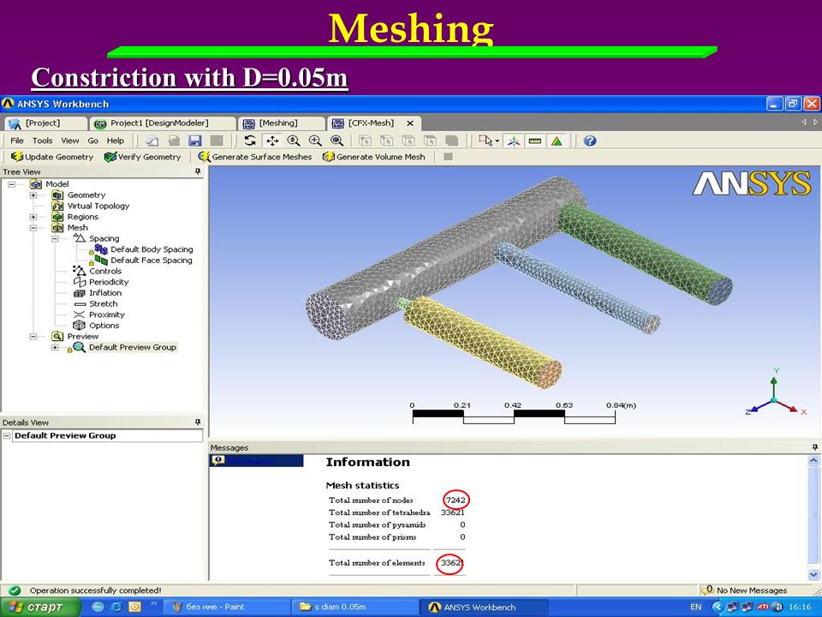The image size is (822, 617).
Task: Click Generate Surface Meshes button
Action: click(x=255, y=157)
